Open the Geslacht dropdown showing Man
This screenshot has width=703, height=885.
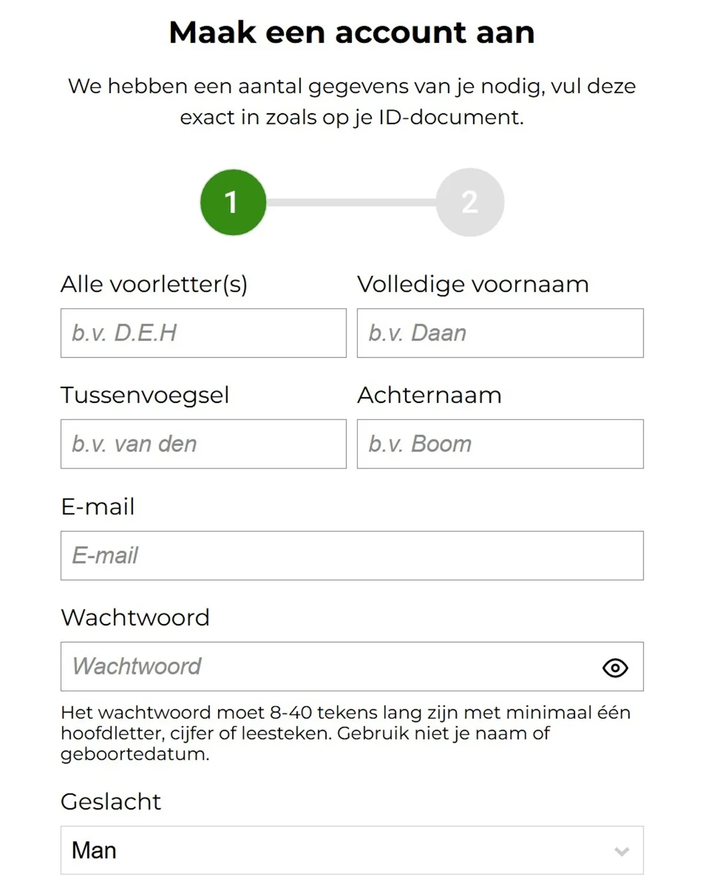tap(352, 850)
